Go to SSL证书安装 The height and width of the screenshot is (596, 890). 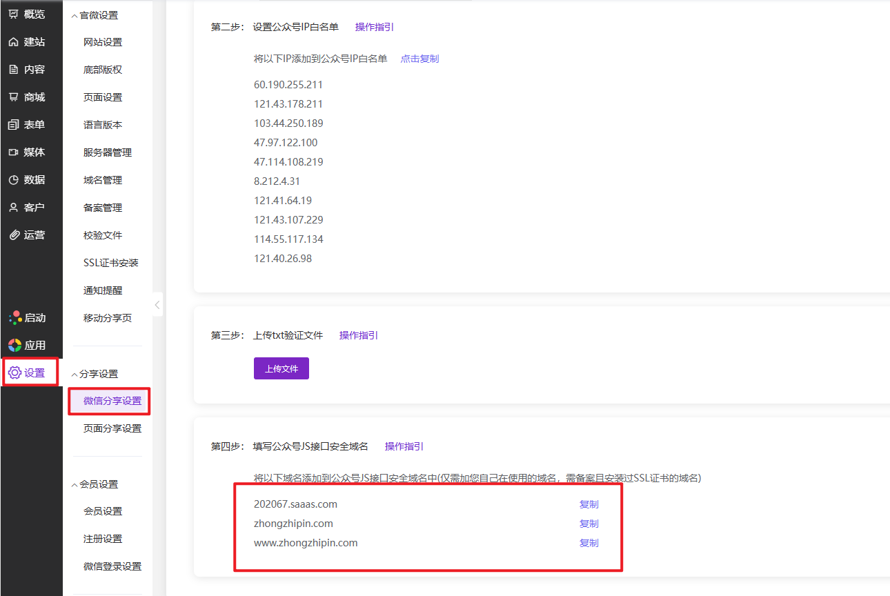(x=111, y=263)
